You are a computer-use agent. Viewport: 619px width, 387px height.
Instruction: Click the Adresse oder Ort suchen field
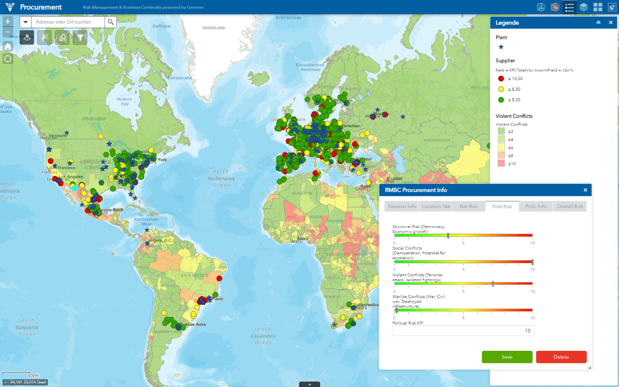pyautogui.click(x=68, y=22)
